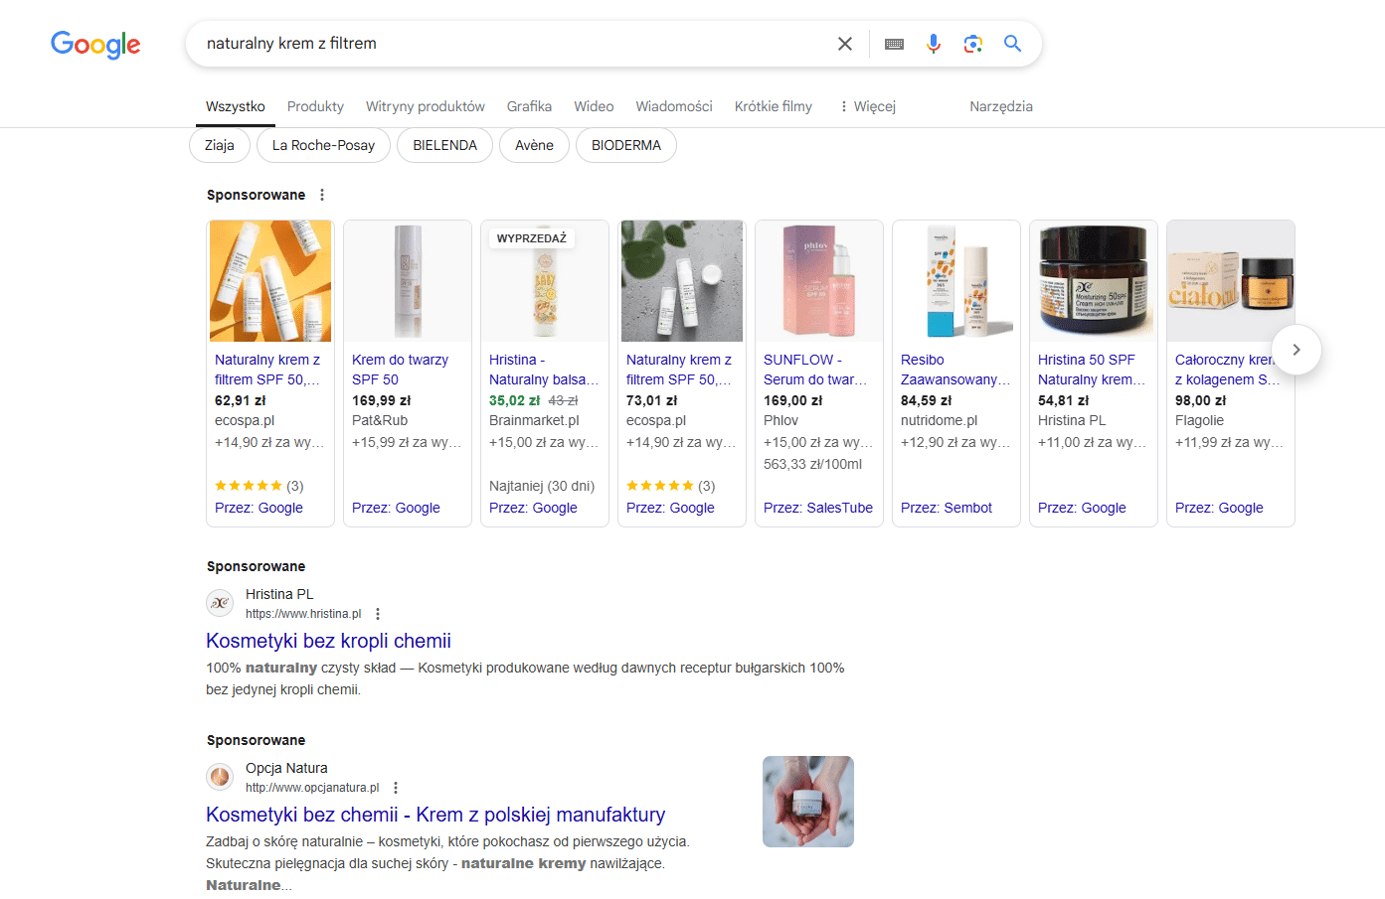
Task: Filter by BIODERMA chip
Action: click(626, 145)
